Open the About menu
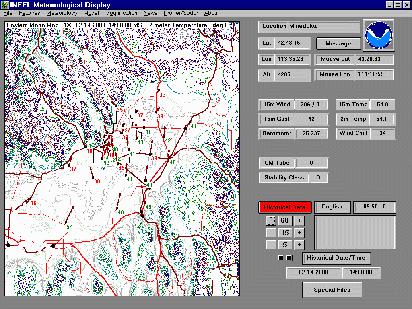This screenshot has height=309, width=412. coord(211,13)
